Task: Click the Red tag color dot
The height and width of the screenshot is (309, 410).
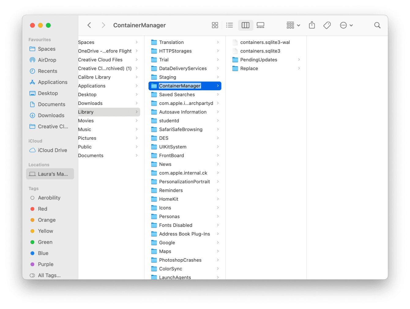Action: [32, 209]
